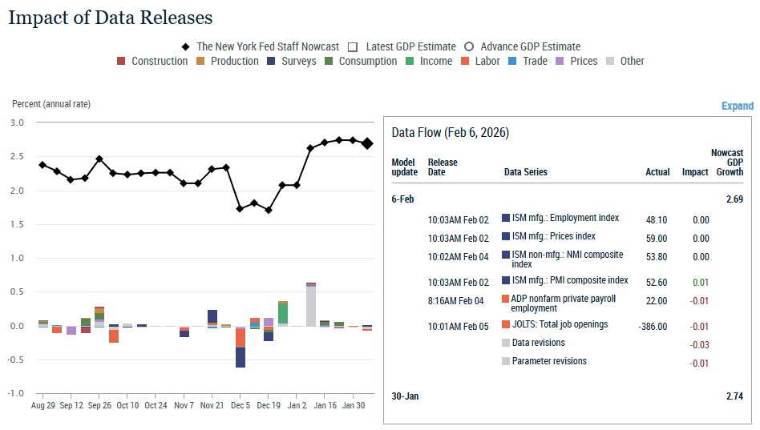This screenshot has width=760, height=430.
Task: Expand the 6-Feb model update row
Action: (x=402, y=199)
